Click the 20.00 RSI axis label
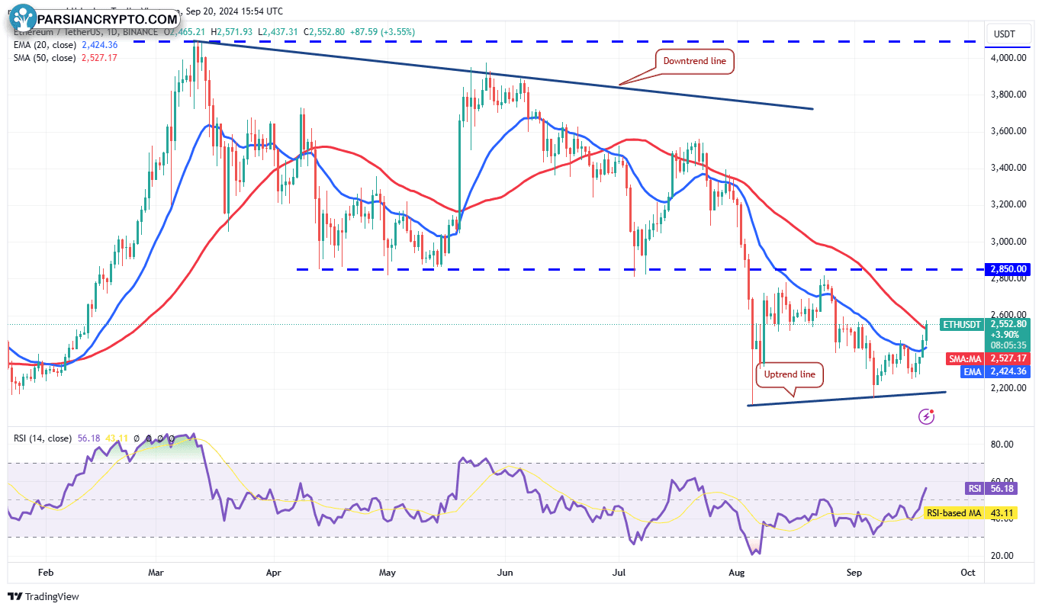Viewport: 1042px width, 610px height. 1002,555
